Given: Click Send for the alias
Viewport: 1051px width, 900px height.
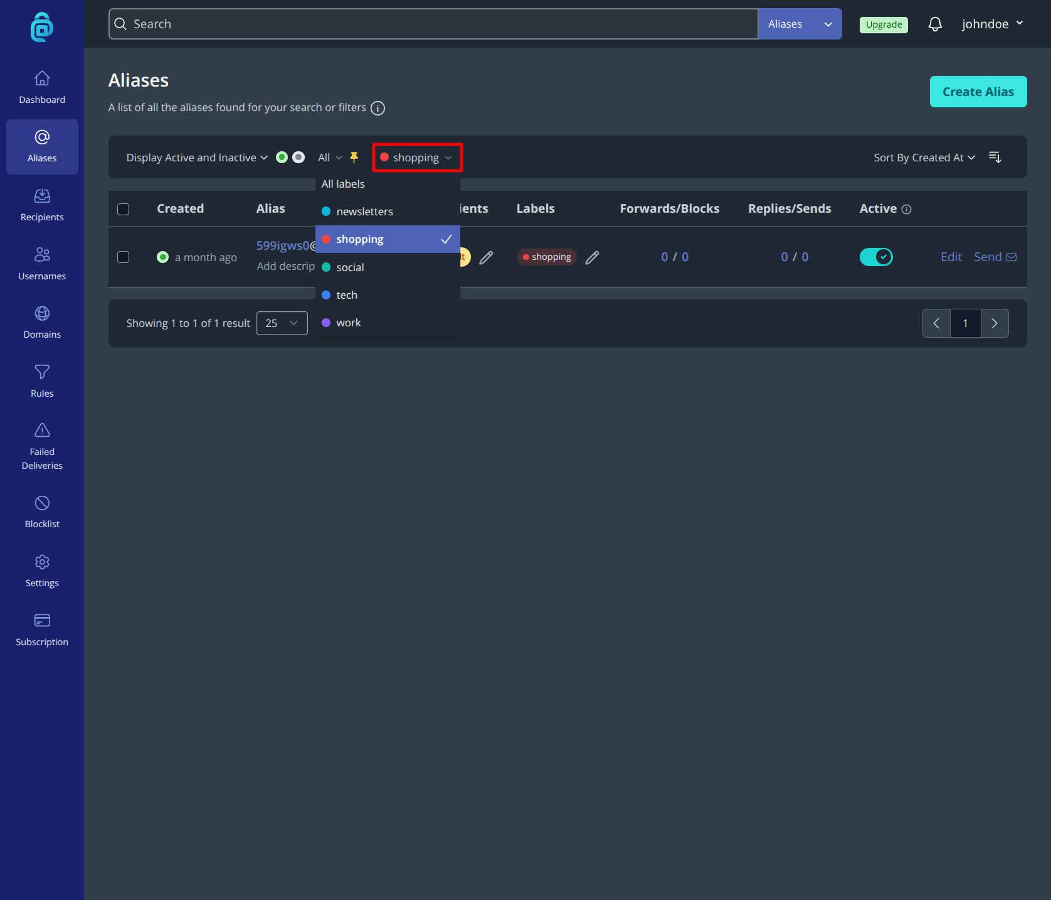Looking at the screenshot, I should (995, 257).
